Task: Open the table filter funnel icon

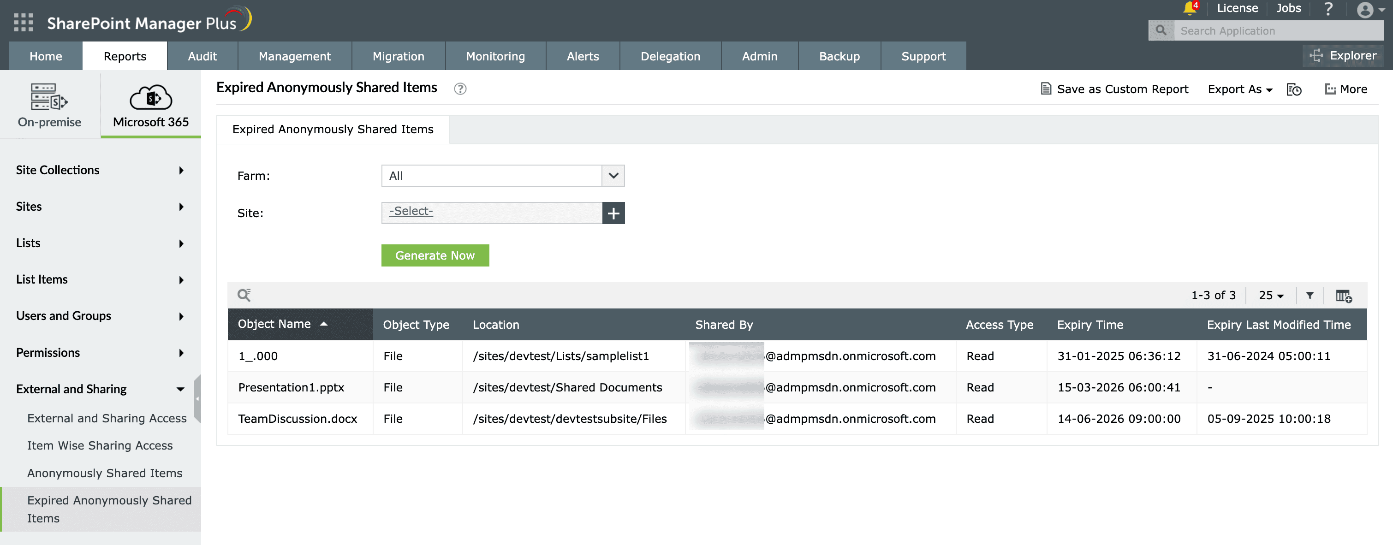Action: 1310,295
